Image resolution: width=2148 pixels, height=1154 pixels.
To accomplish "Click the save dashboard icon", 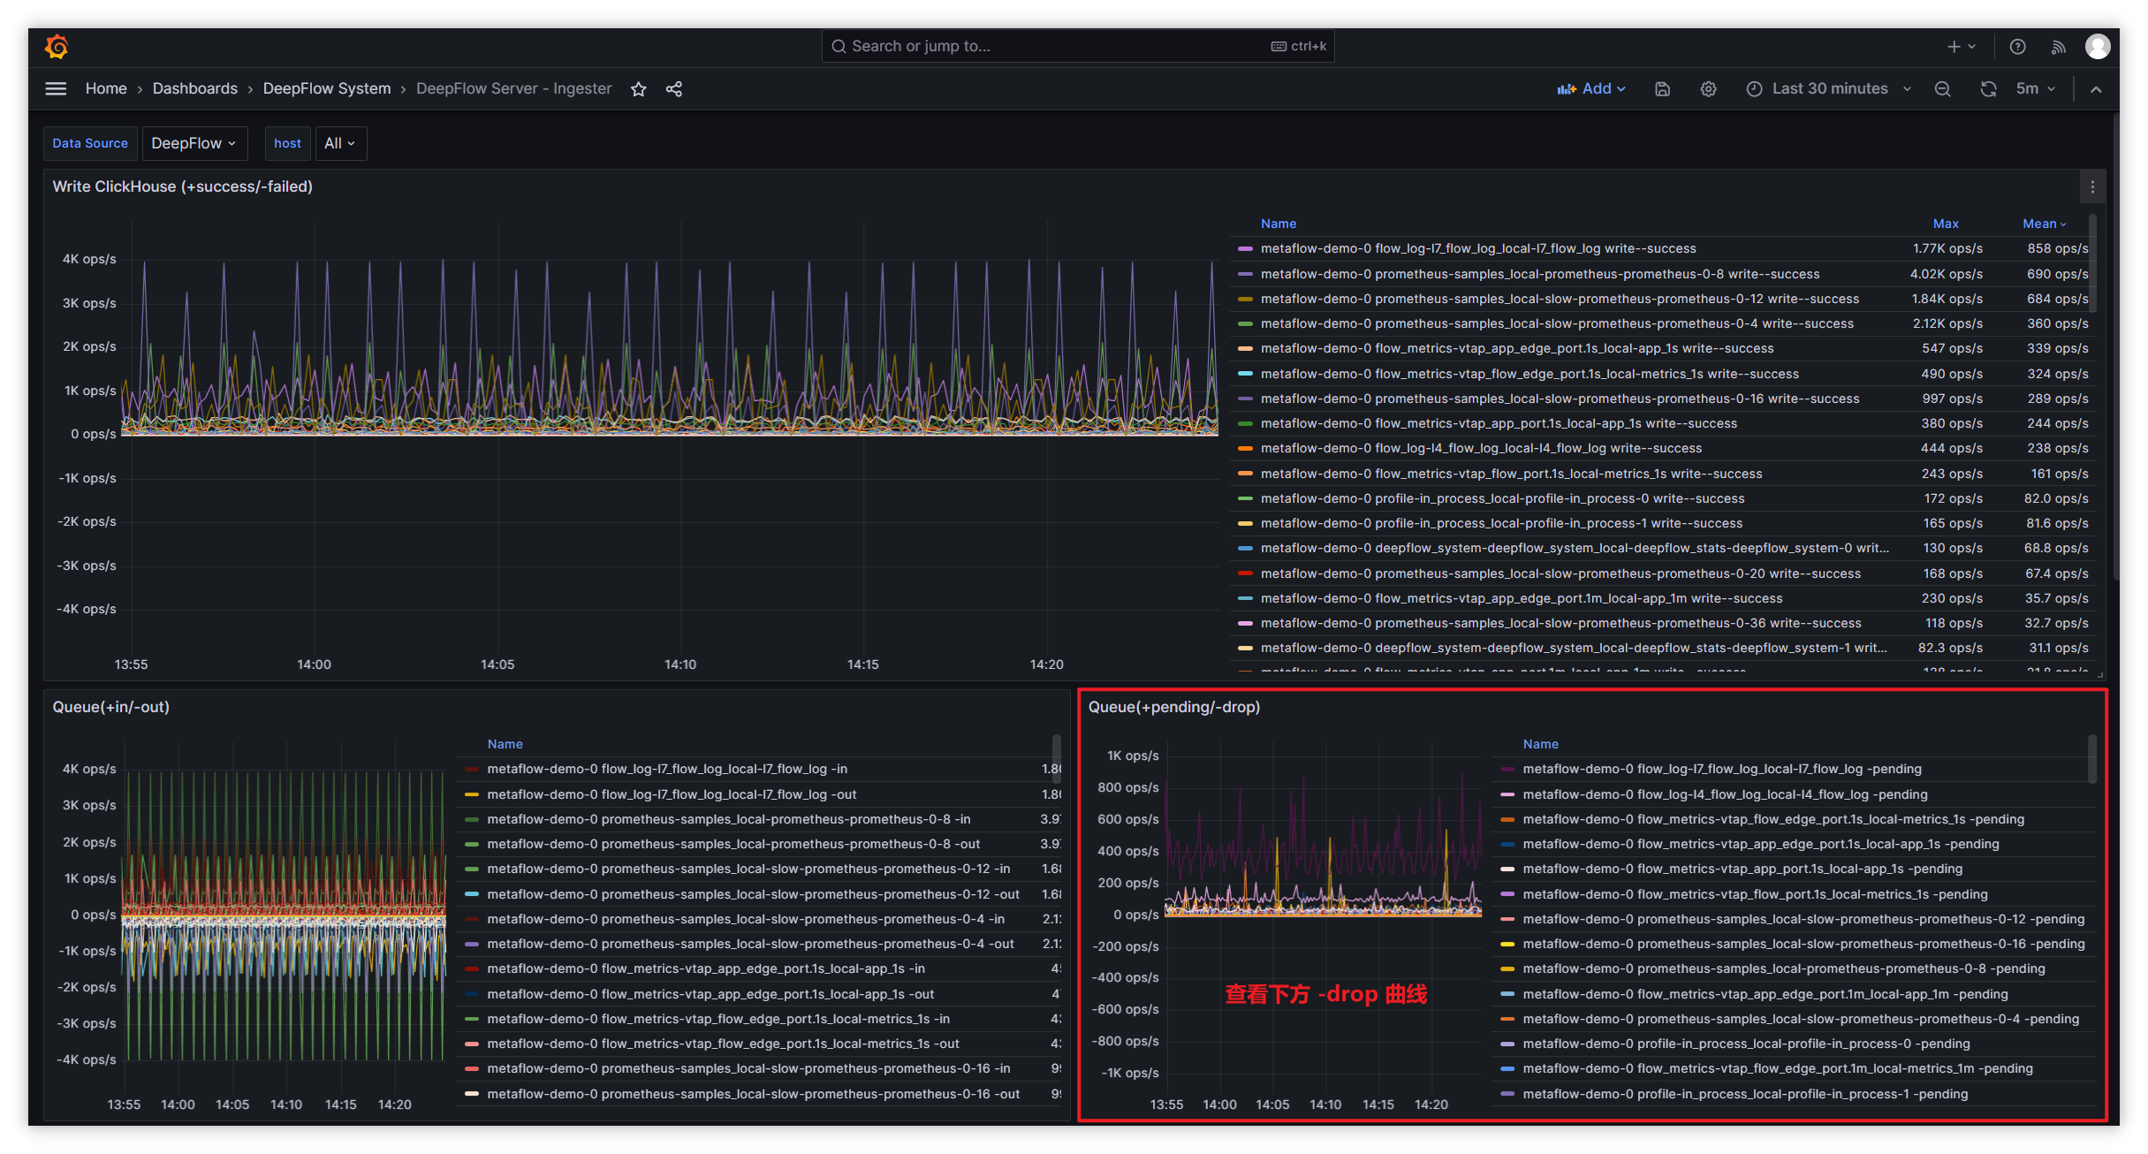I will pyautogui.click(x=1662, y=89).
